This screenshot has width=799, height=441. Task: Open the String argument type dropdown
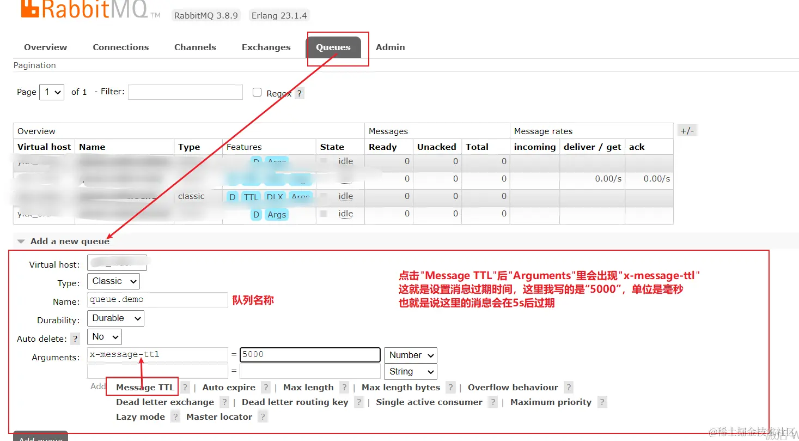411,372
